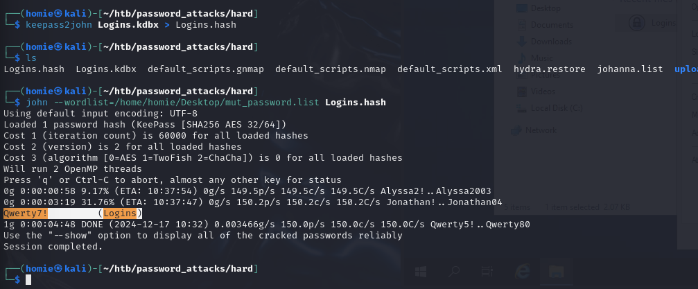Image resolution: width=698 pixels, height=289 pixels.
Task: Click the taskbar search magnifier icon
Action: pos(454,272)
